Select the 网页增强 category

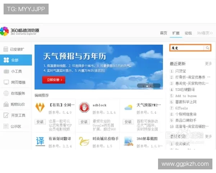point(16,83)
